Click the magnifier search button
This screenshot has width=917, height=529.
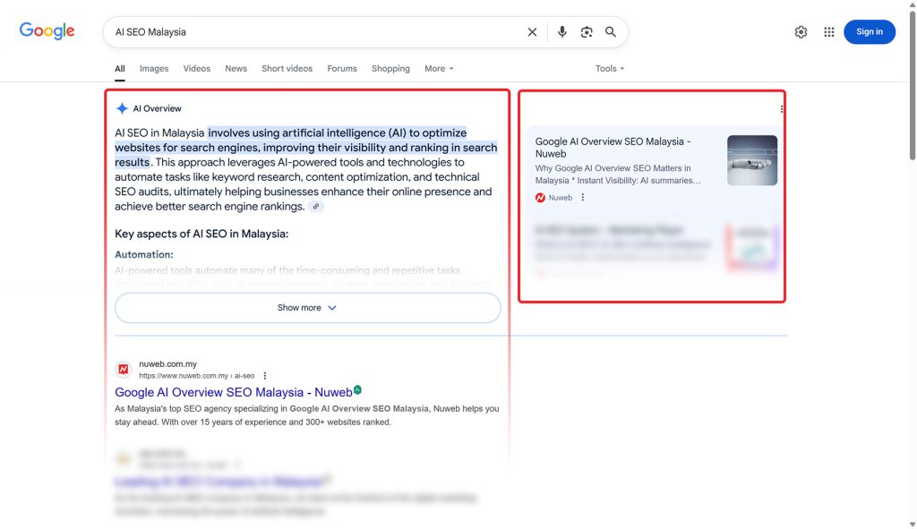point(611,32)
